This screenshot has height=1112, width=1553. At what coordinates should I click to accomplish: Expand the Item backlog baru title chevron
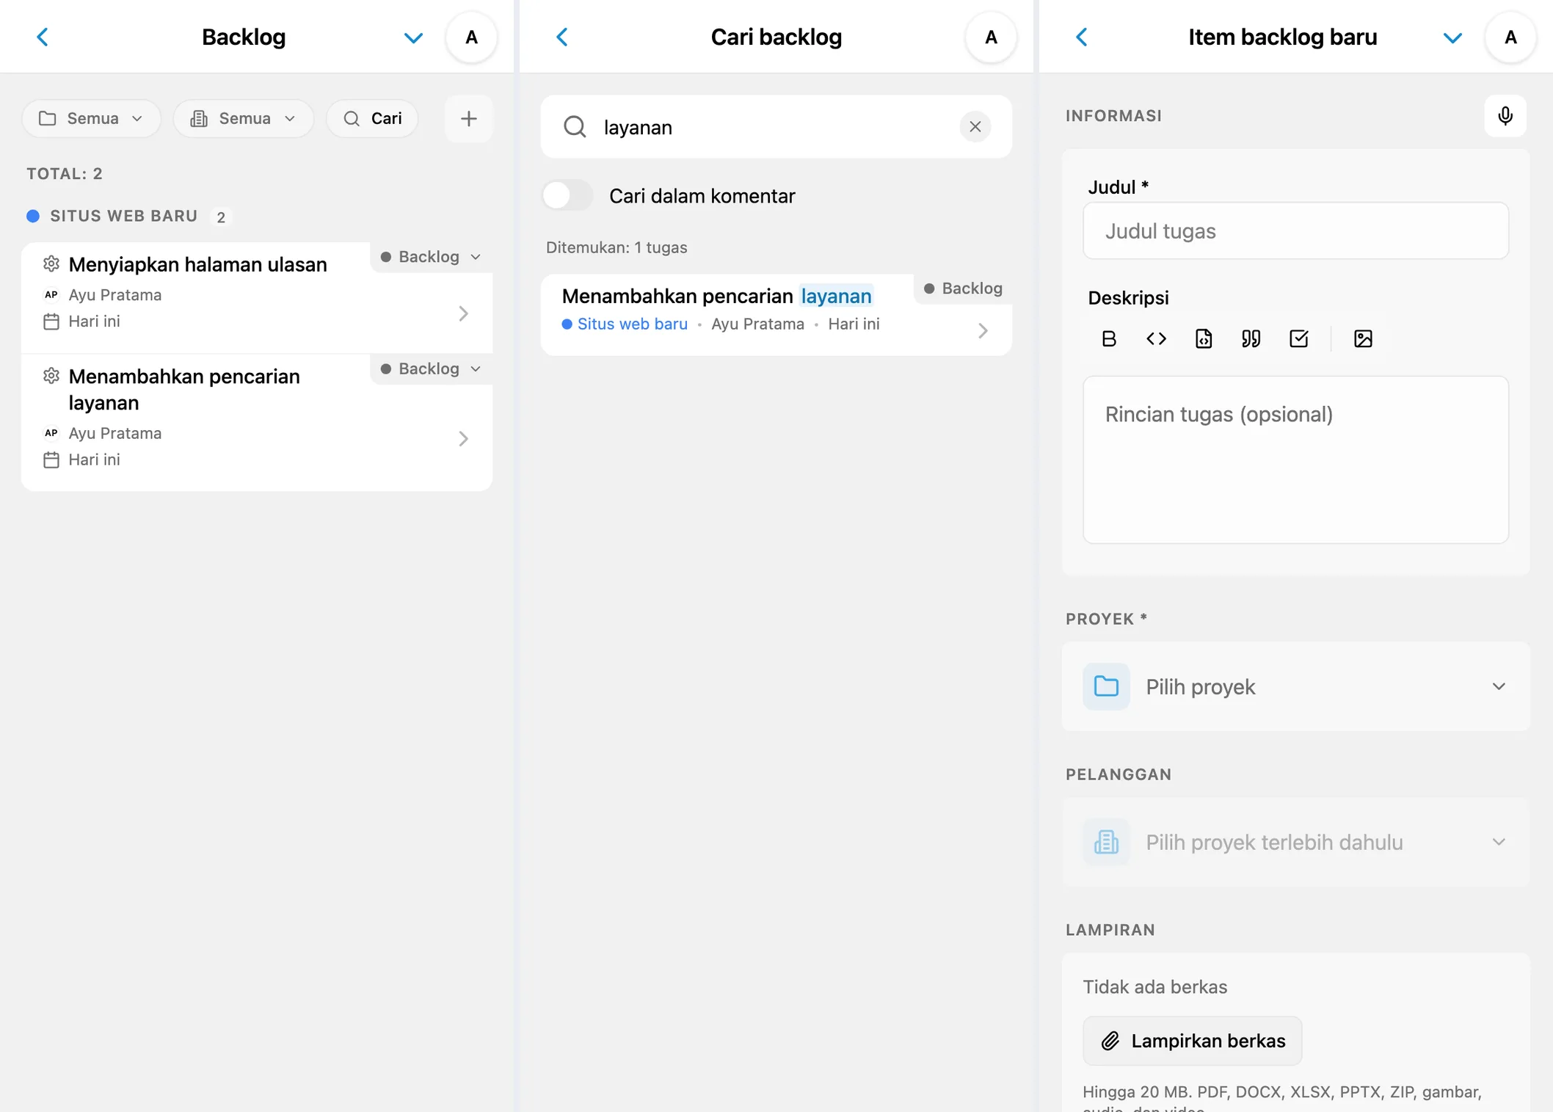click(x=1452, y=37)
